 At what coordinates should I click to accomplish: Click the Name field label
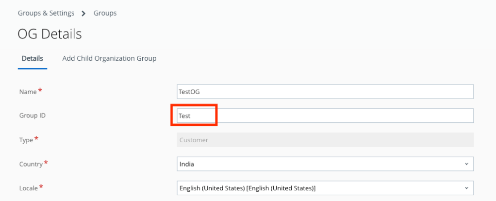(28, 92)
